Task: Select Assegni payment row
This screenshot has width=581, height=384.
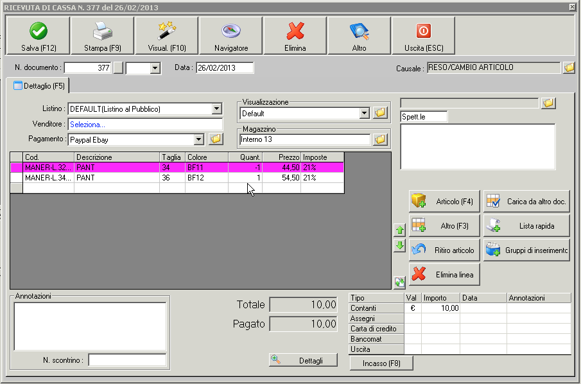Action: coord(460,319)
